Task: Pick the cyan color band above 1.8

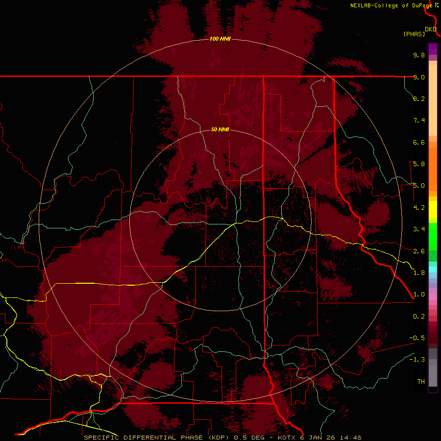Action: (x=433, y=269)
